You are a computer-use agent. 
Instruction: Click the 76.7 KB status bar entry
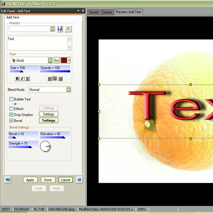pos(39,209)
